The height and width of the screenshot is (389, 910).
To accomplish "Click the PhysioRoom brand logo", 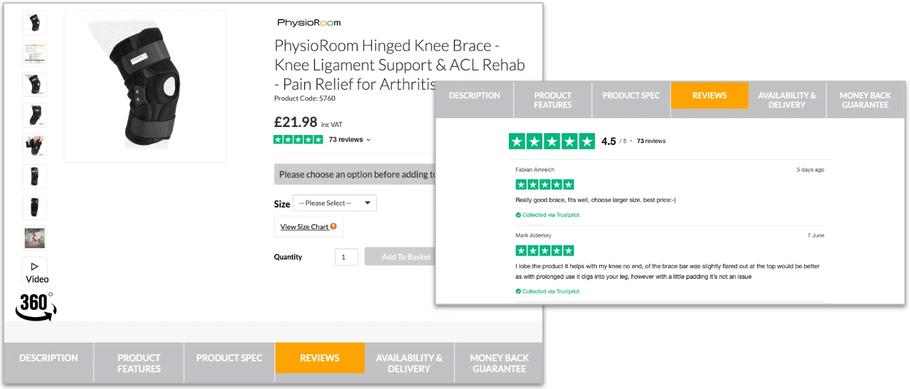I will click(309, 23).
